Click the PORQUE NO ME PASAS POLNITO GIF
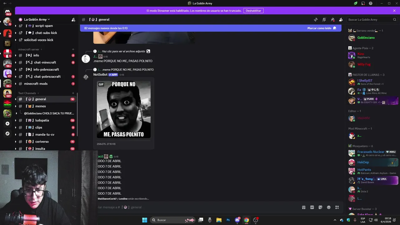400x225 pixels. click(x=124, y=109)
